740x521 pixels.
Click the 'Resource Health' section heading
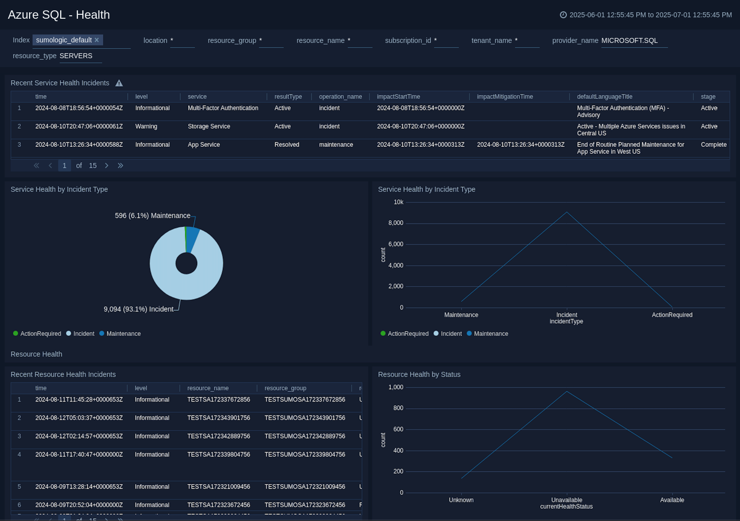click(x=37, y=354)
